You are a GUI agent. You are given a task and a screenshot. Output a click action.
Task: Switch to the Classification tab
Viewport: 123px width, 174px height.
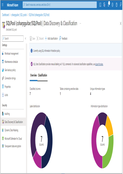pos(42,75)
